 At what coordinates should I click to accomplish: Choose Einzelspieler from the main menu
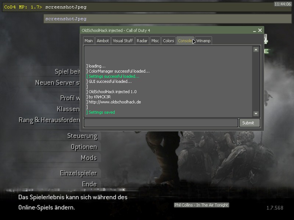[x=78, y=173]
